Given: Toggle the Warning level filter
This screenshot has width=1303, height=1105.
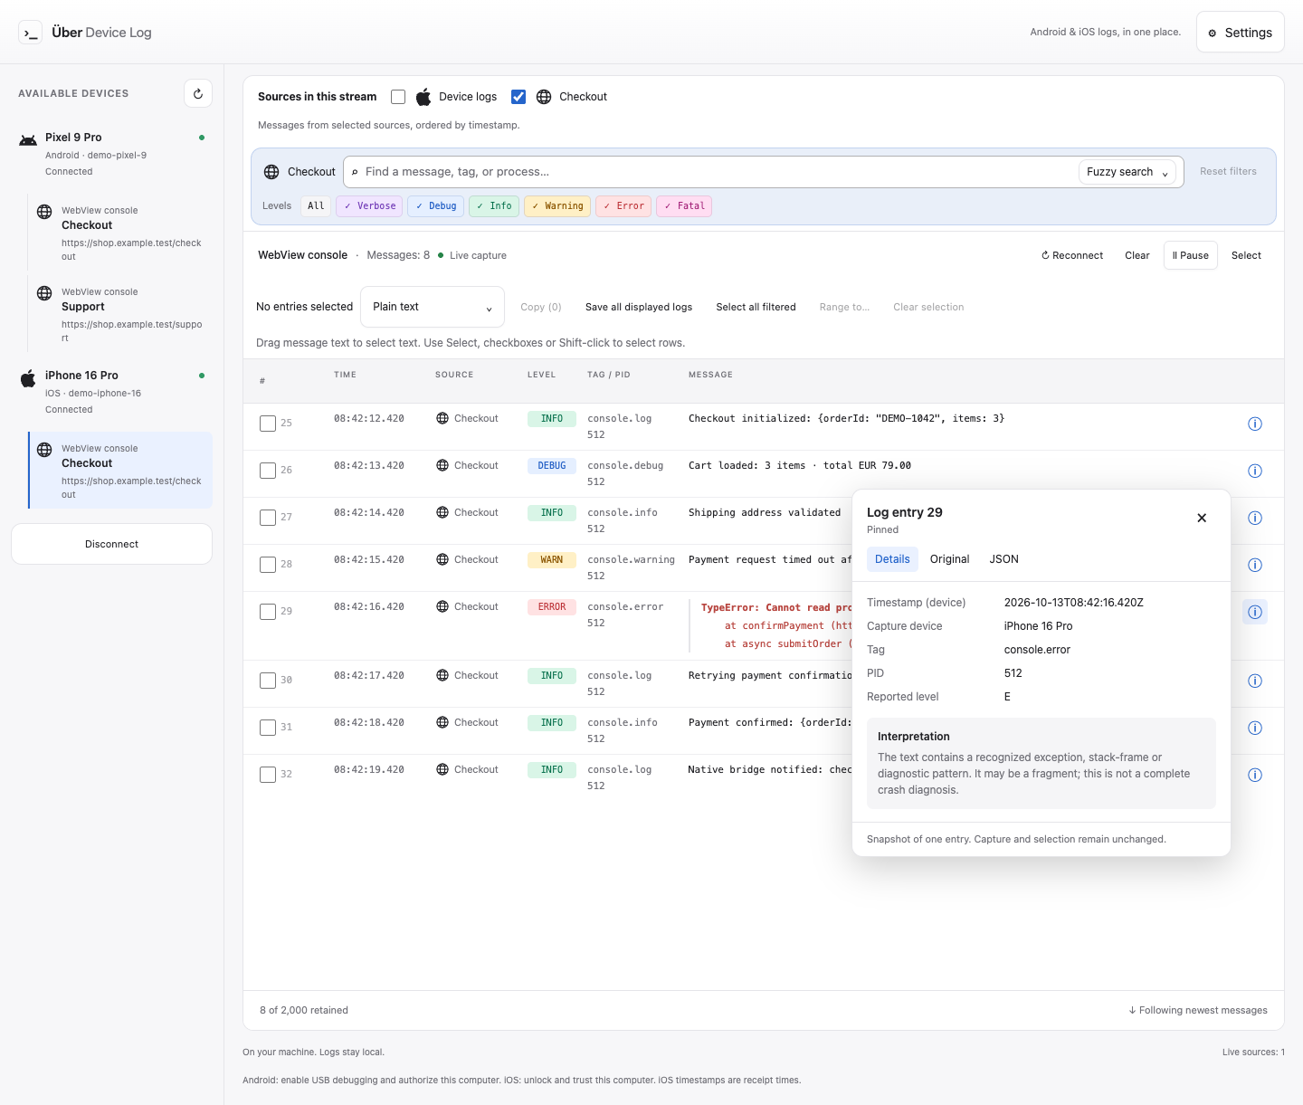Looking at the screenshot, I should click(x=557, y=206).
